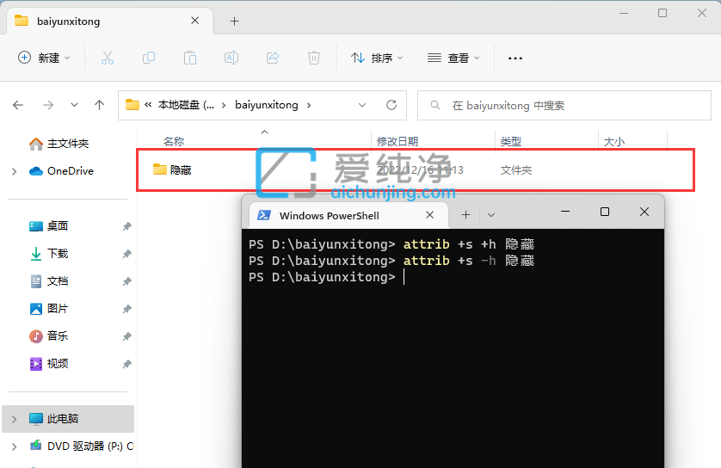Viewport: 721px width, 468px height.
Task: Open the 新建 (New) dropdown
Action: tap(44, 58)
